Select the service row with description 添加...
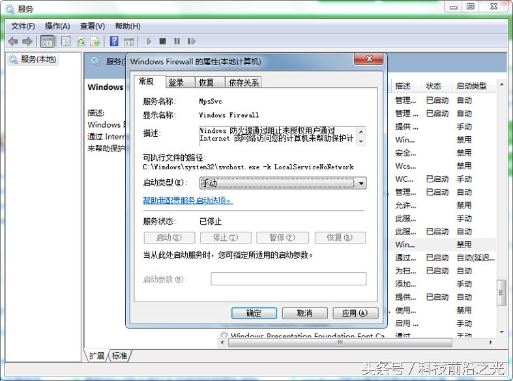The width and height of the screenshot is (513, 381). 444,284
